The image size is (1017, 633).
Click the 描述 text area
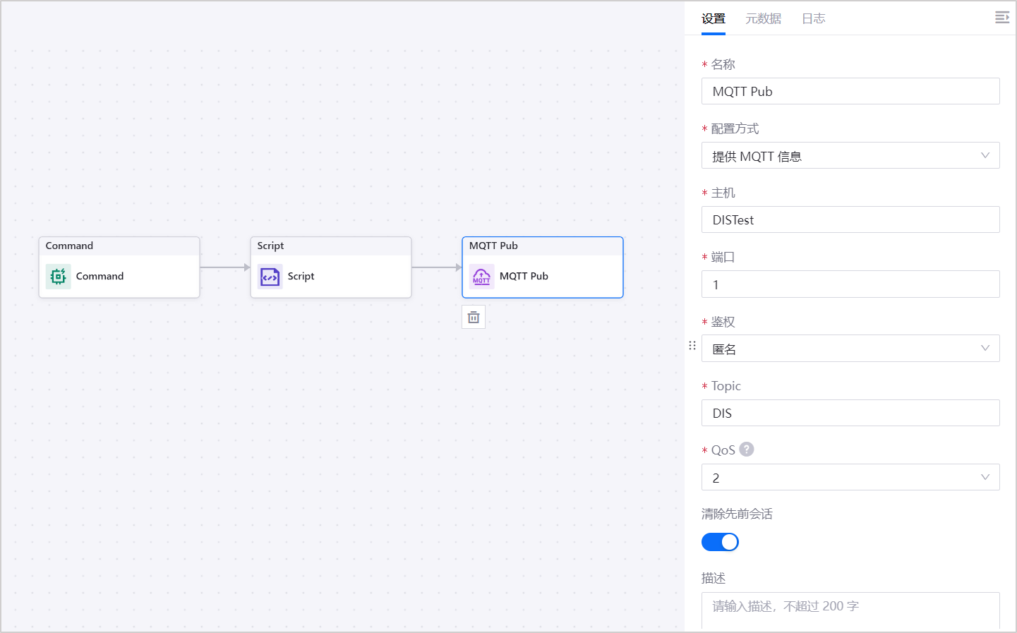tap(850, 610)
